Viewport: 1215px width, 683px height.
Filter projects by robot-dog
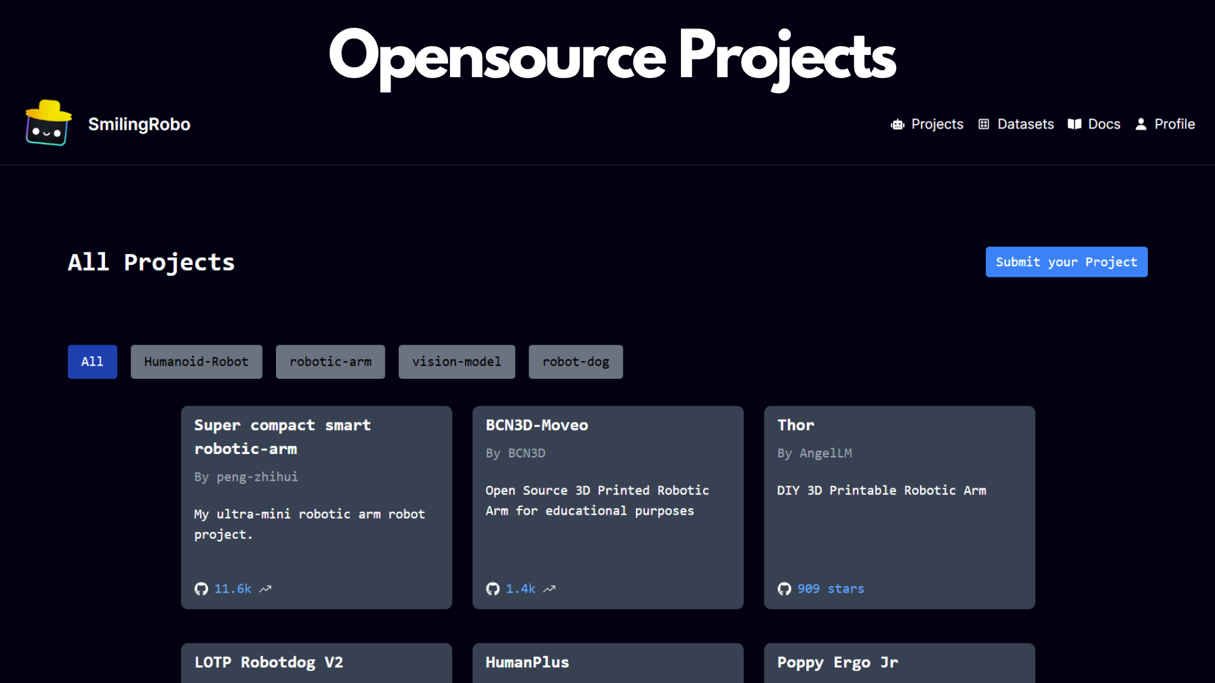(576, 362)
